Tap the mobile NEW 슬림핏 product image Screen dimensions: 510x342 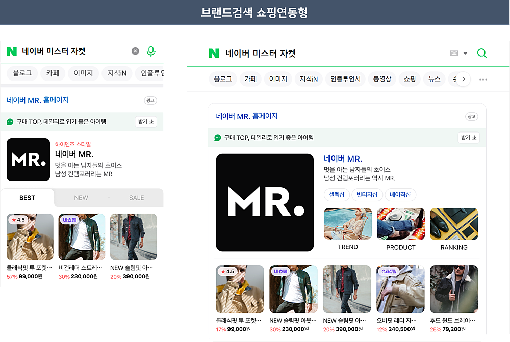coord(134,236)
